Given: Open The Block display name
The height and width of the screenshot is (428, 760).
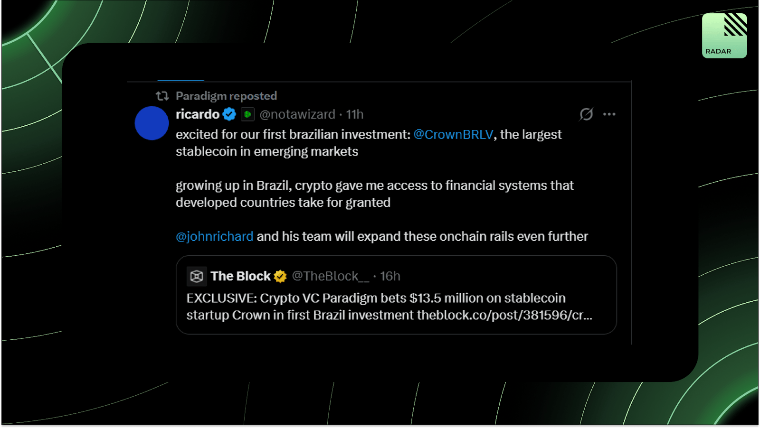Looking at the screenshot, I should pos(240,276).
